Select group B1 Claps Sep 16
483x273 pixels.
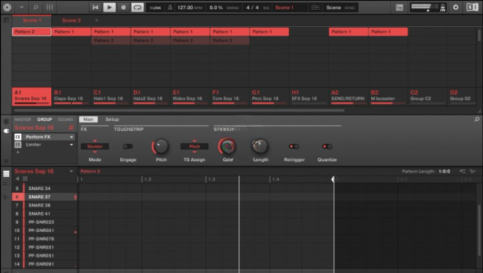(71, 97)
